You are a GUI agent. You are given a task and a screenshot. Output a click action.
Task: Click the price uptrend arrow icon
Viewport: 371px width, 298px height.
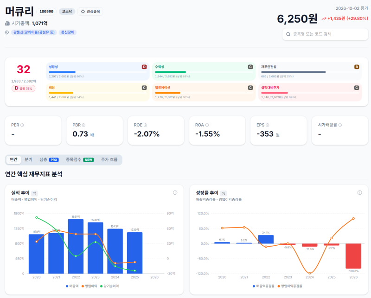coord(324,19)
